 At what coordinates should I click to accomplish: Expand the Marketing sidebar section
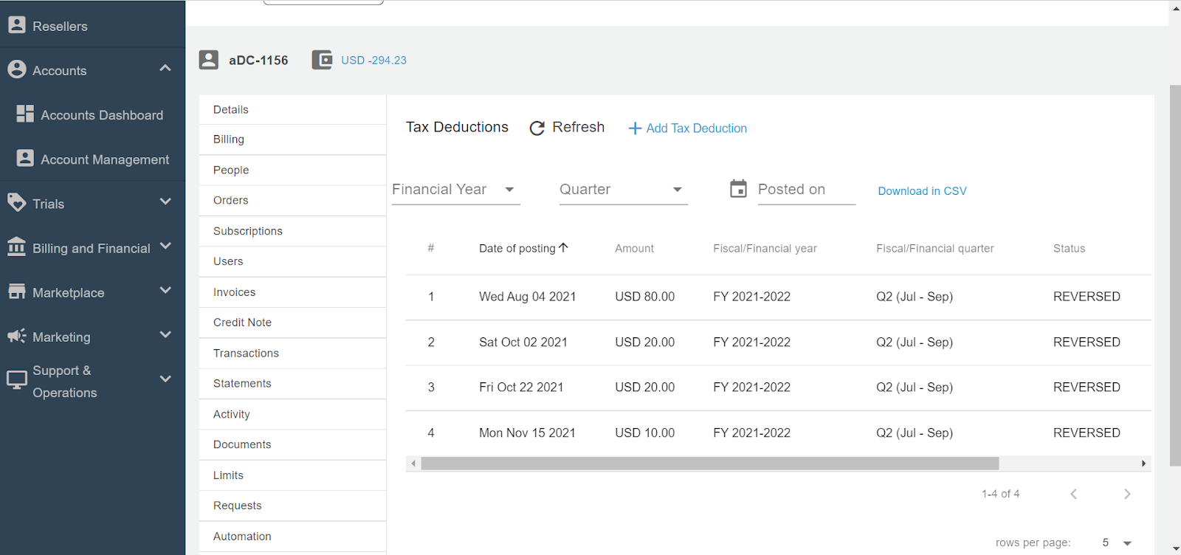[165, 334]
